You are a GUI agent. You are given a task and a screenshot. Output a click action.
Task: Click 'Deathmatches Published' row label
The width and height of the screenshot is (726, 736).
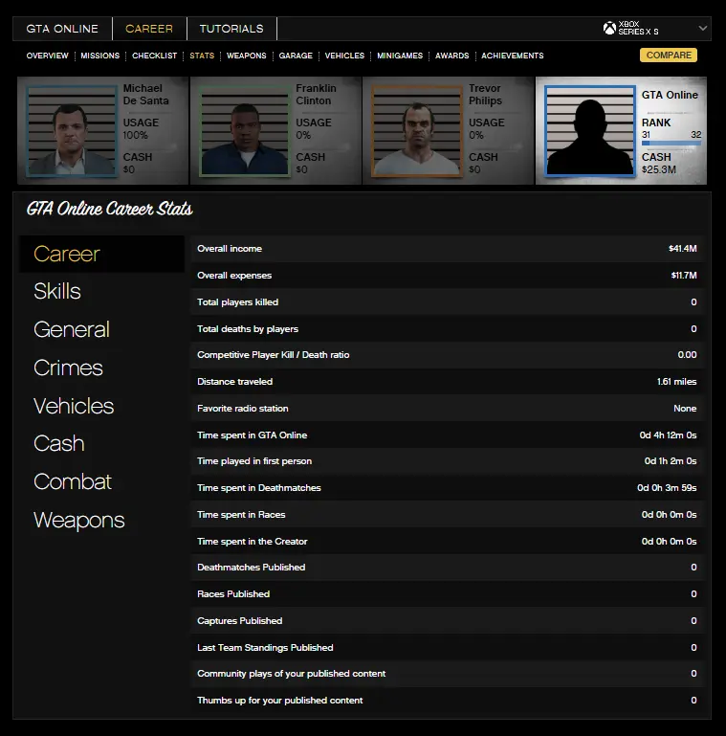tap(252, 567)
